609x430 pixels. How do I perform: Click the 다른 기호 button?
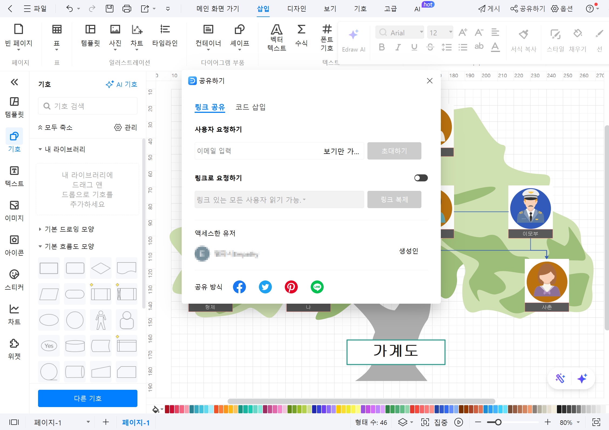pos(88,398)
